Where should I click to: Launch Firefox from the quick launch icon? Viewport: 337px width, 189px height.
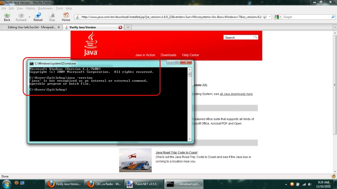click(x=16, y=183)
